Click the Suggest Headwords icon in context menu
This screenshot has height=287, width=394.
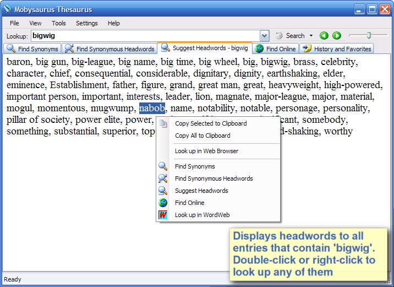[x=163, y=191]
